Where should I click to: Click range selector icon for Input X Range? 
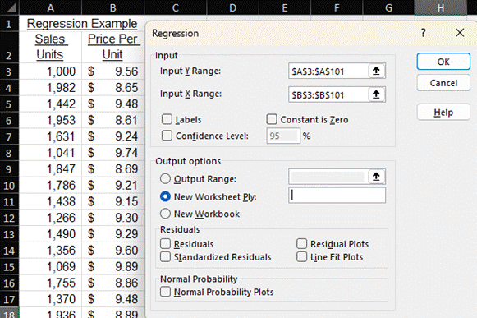(x=376, y=94)
